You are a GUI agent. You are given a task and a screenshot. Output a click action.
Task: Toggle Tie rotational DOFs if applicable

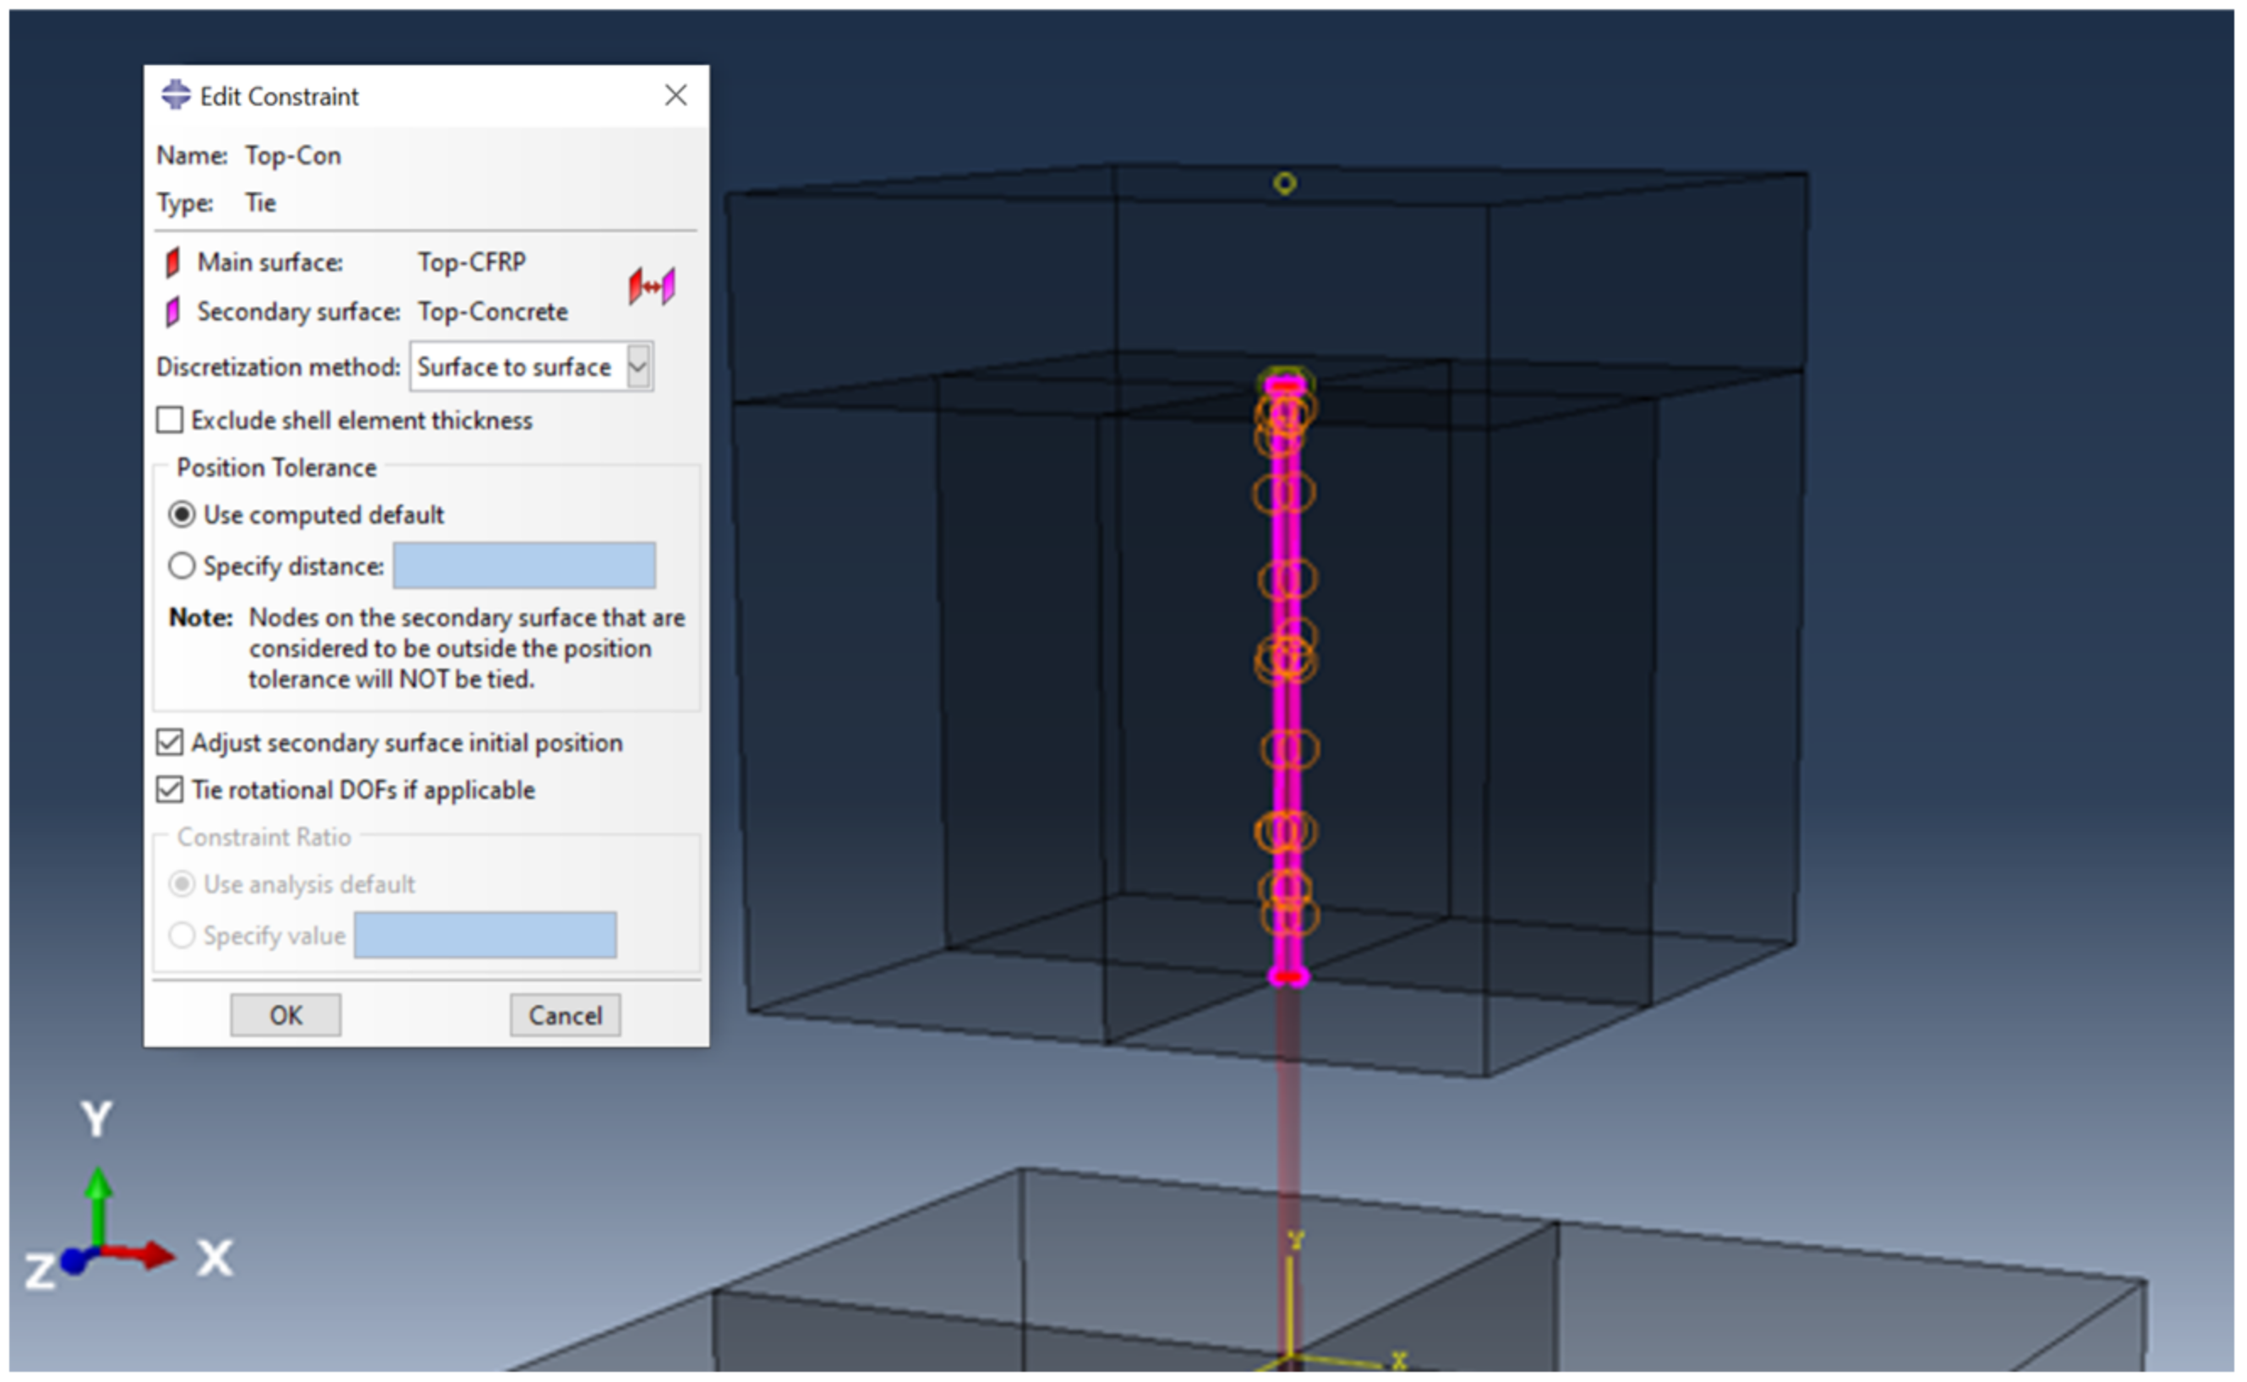click(170, 789)
